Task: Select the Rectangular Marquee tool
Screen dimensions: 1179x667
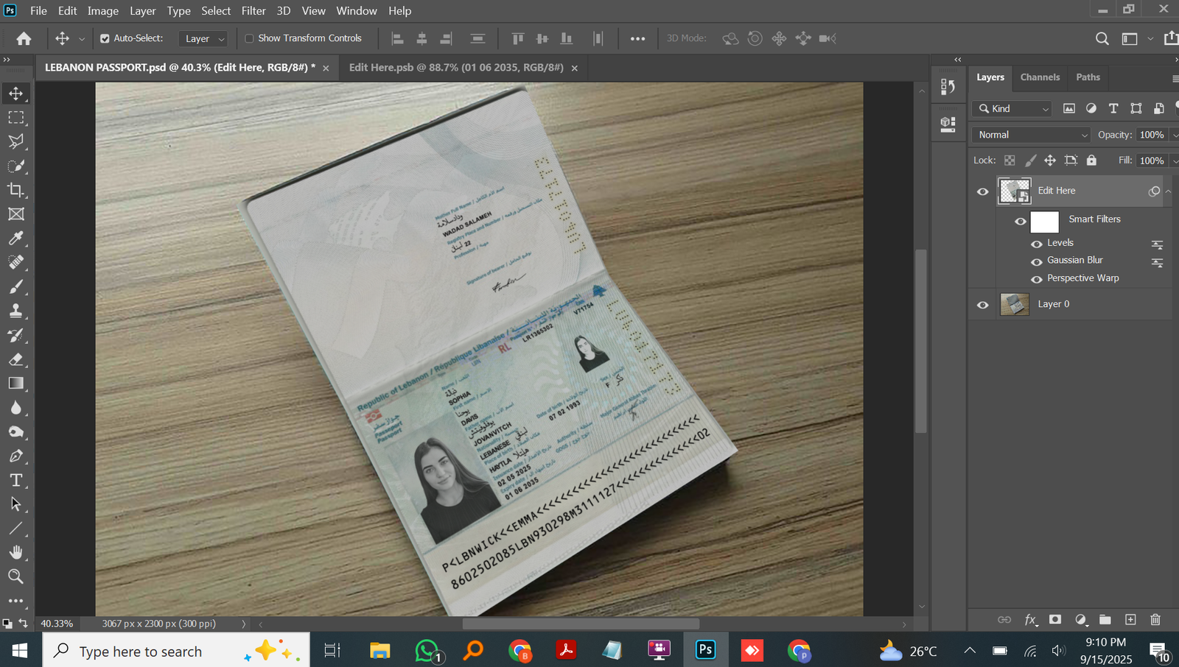Action: 15,118
